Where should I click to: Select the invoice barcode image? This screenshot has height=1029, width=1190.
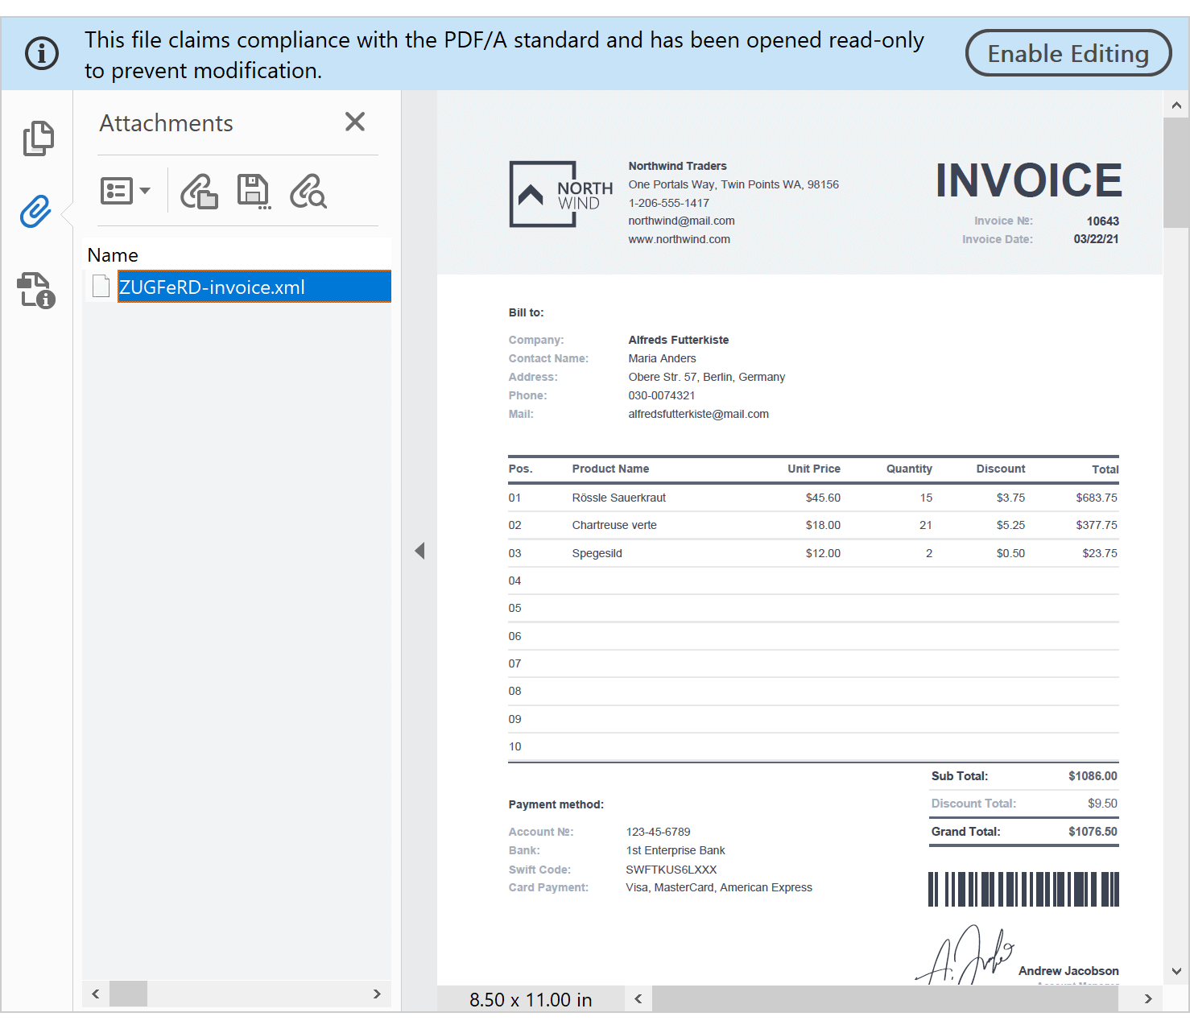pos(1023,889)
